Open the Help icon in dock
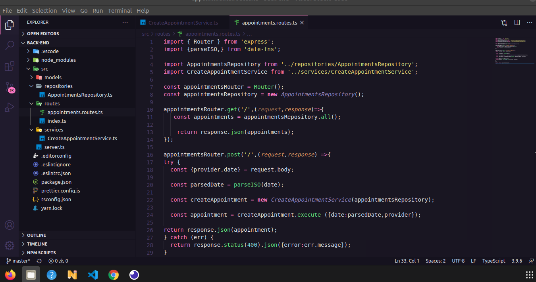This screenshot has height=282, width=536. click(52, 274)
